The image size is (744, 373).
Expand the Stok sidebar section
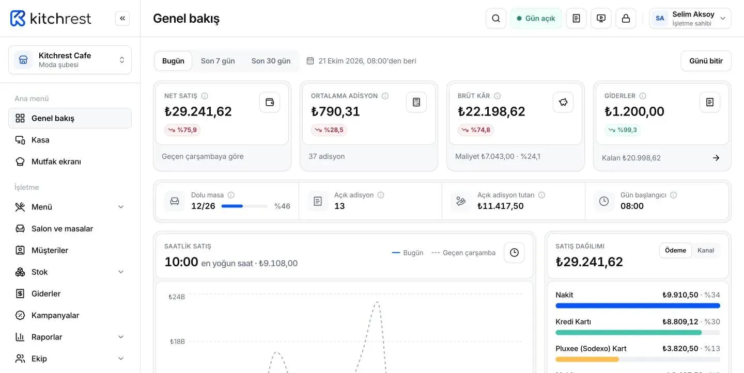coord(70,272)
